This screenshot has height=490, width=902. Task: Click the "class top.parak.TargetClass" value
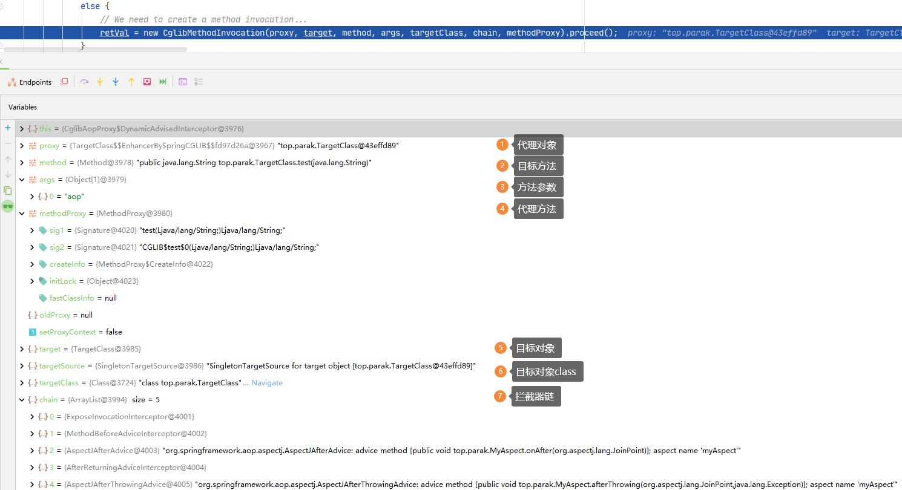190,383
